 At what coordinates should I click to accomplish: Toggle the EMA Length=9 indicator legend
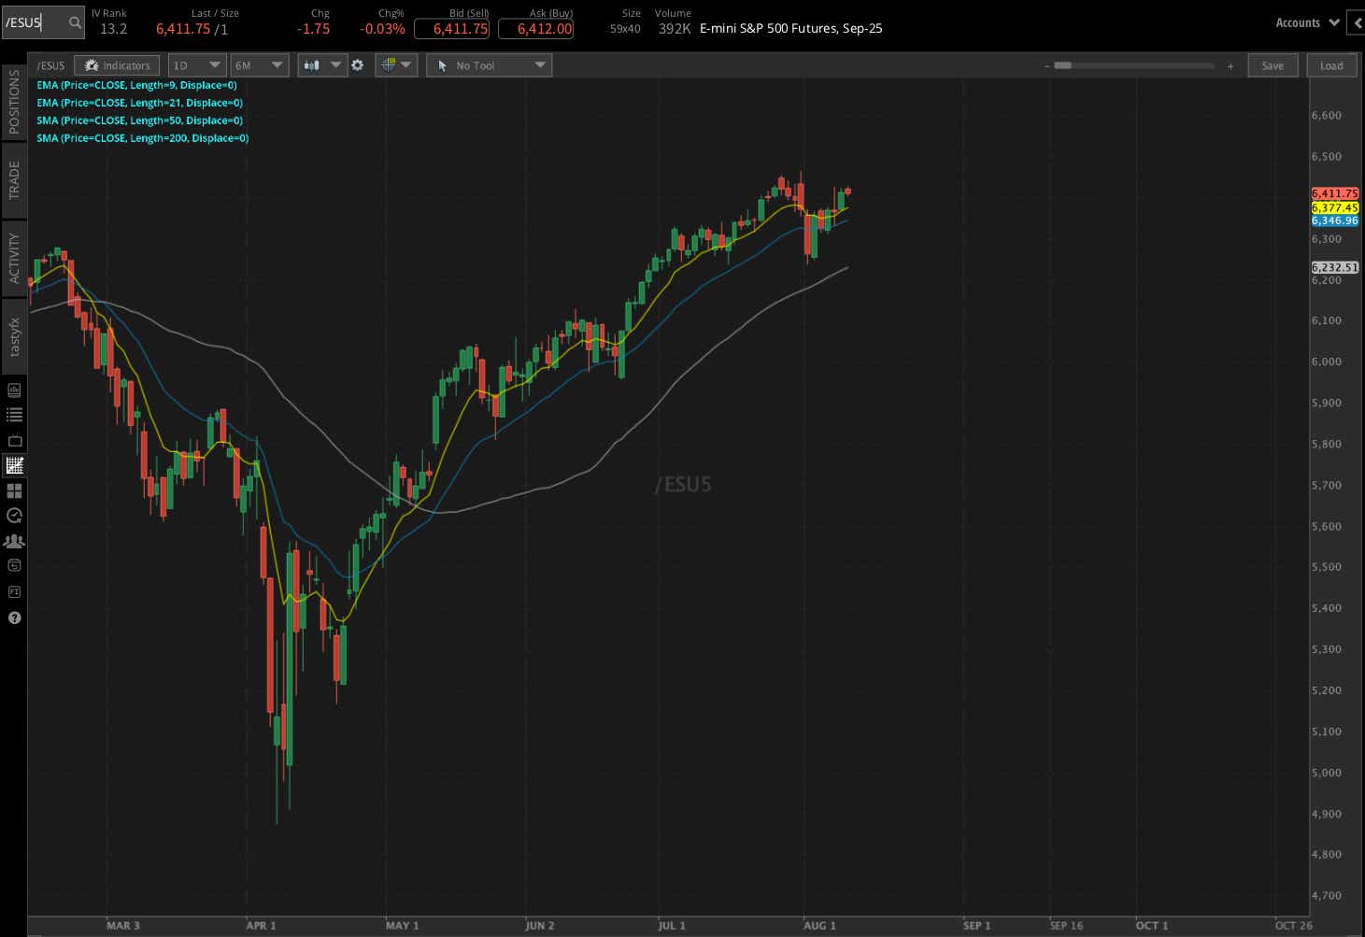[136, 85]
